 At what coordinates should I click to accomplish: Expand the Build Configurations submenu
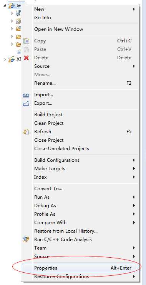134,160
